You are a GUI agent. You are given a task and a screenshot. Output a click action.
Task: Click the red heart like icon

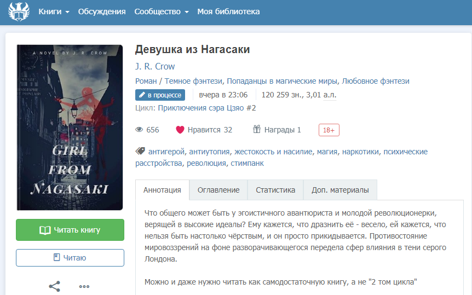(x=180, y=130)
